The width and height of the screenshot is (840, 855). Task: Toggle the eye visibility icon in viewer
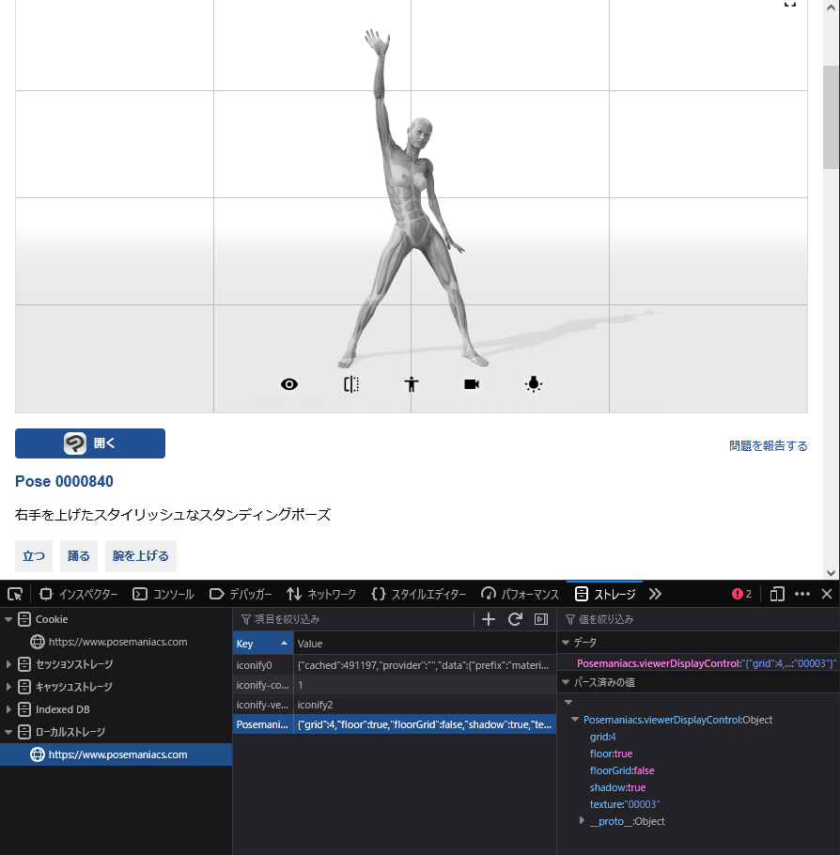coord(289,384)
